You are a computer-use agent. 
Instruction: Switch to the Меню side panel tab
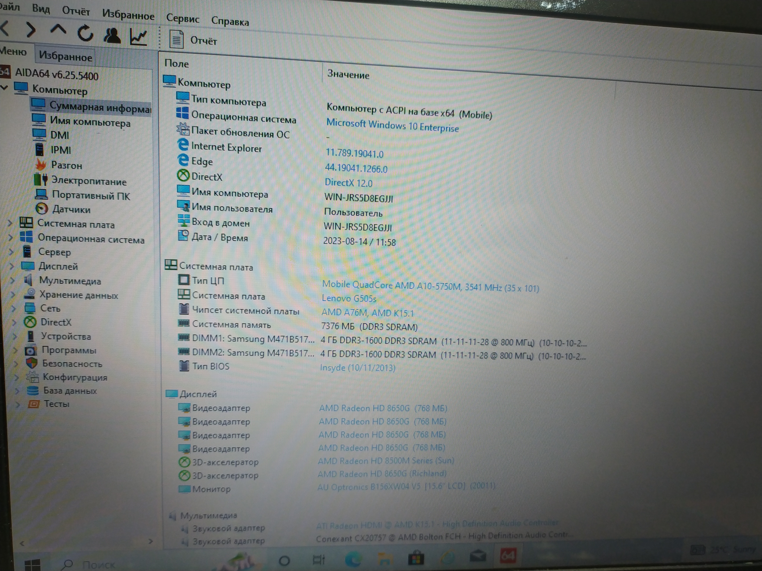tap(13, 52)
